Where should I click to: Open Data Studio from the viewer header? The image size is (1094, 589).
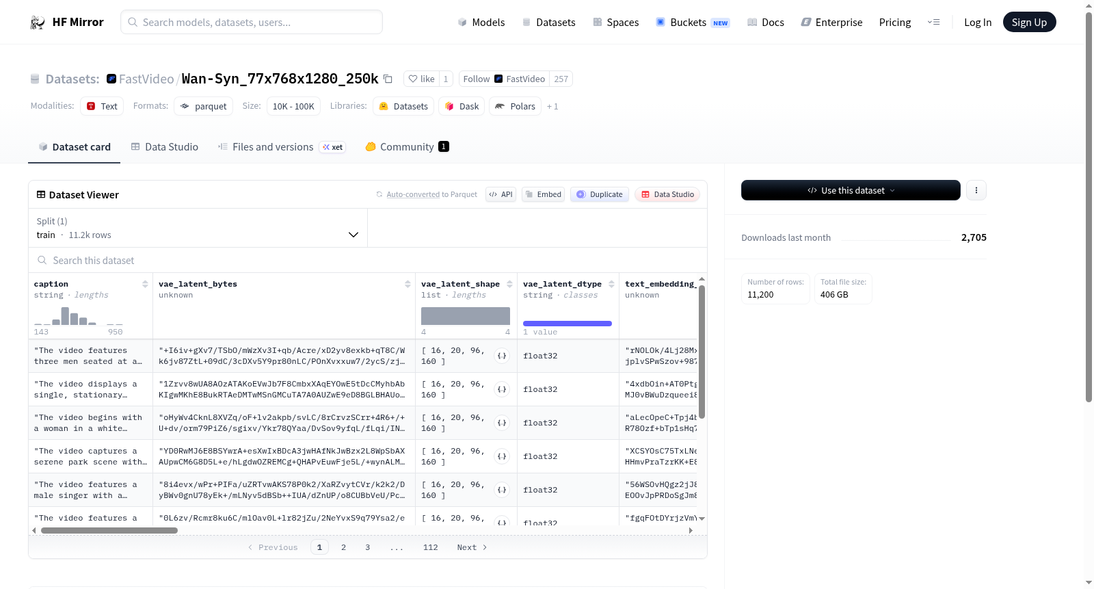click(667, 194)
